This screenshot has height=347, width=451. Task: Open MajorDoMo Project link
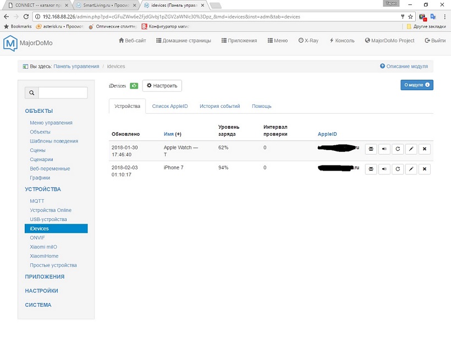click(x=390, y=41)
